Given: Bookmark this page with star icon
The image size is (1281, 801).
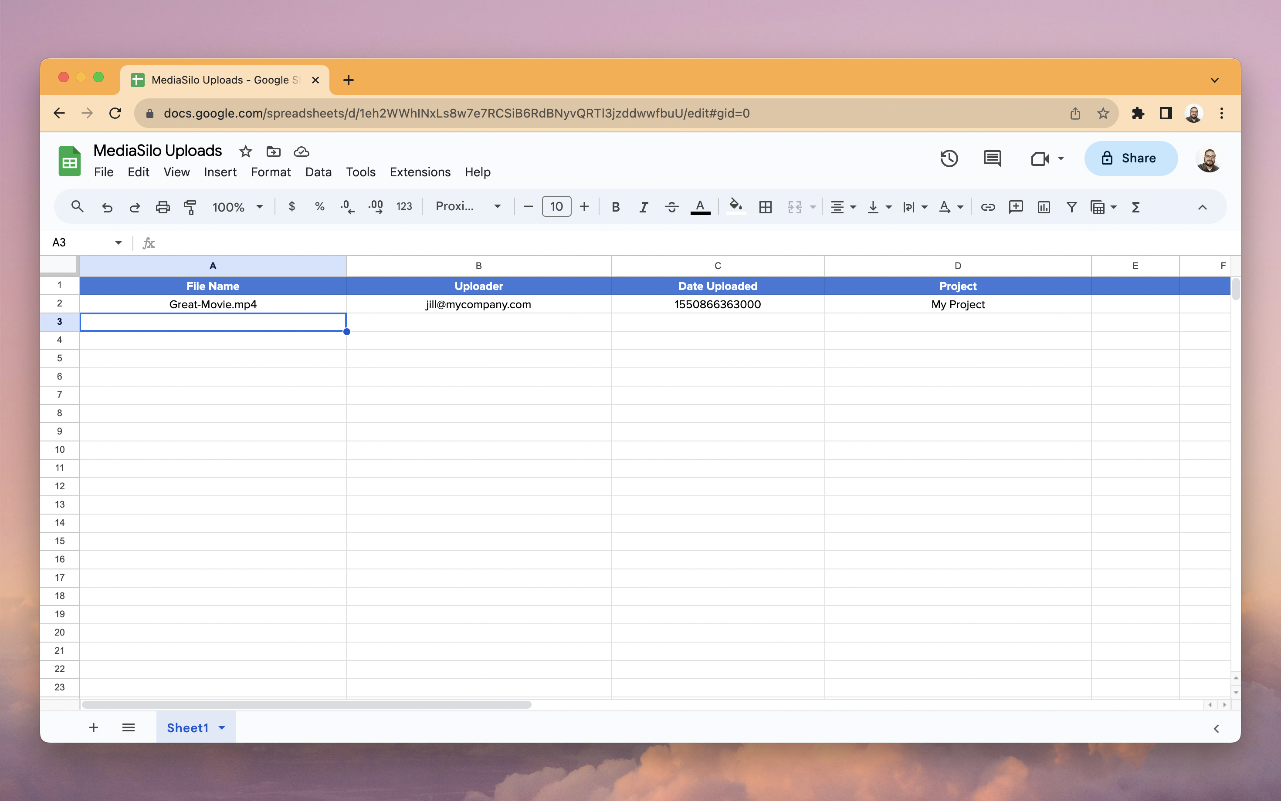Looking at the screenshot, I should pyautogui.click(x=1103, y=113).
